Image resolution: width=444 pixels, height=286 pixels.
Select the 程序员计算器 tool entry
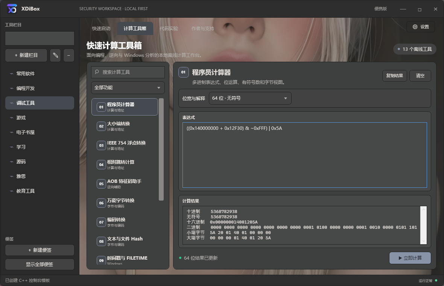pos(125,107)
